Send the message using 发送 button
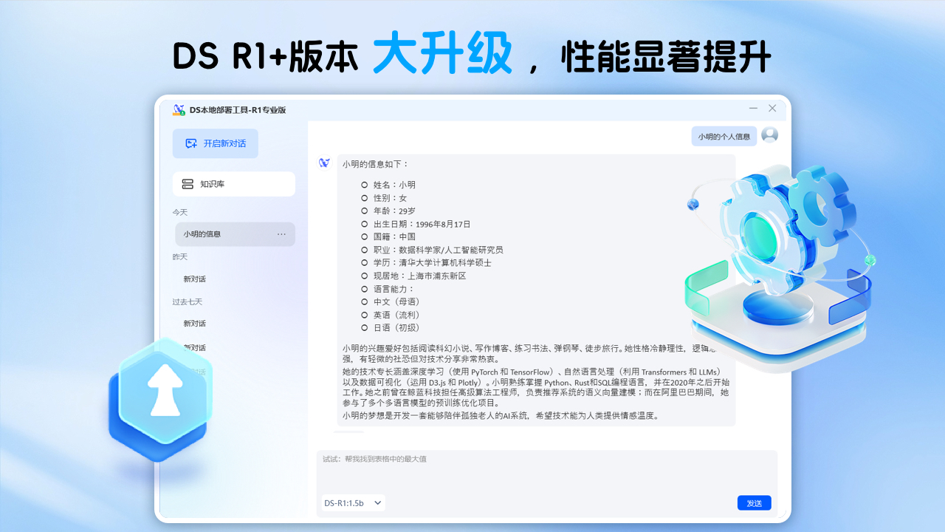 pyautogui.click(x=754, y=502)
